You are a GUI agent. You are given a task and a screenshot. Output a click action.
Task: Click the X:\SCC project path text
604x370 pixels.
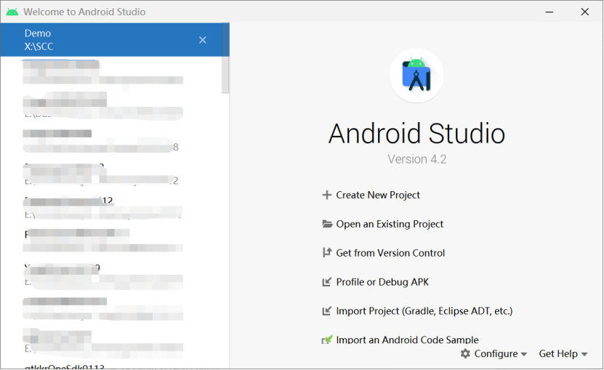[39, 47]
